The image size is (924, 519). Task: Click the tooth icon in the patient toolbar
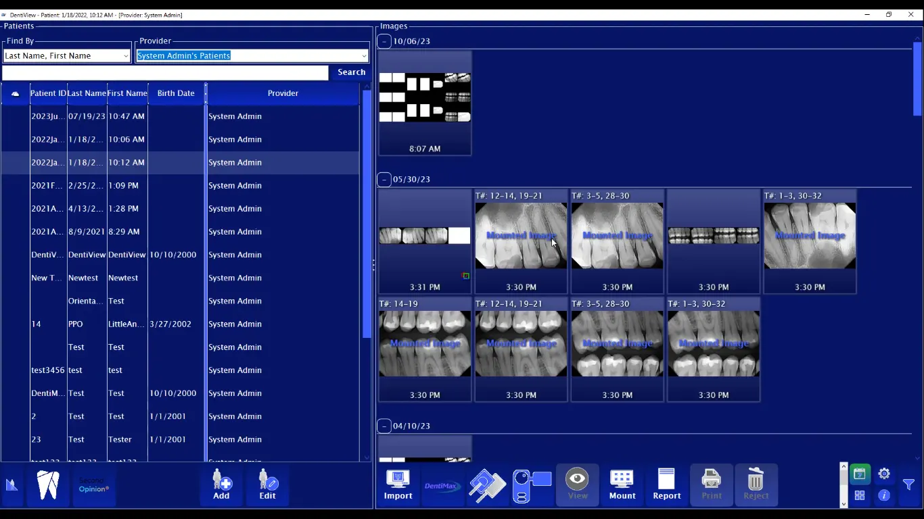[48, 485]
